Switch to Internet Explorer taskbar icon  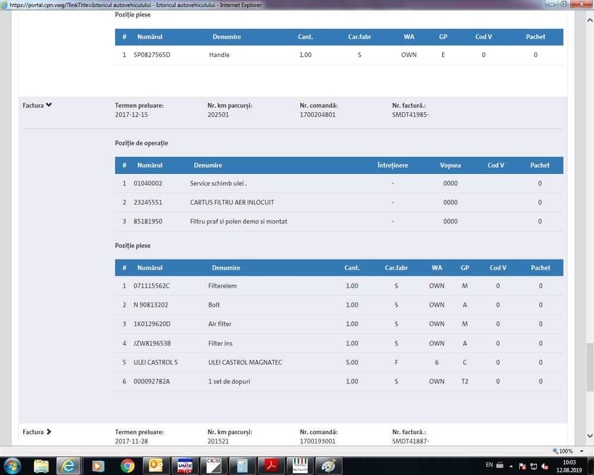click(x=68, y=465)
